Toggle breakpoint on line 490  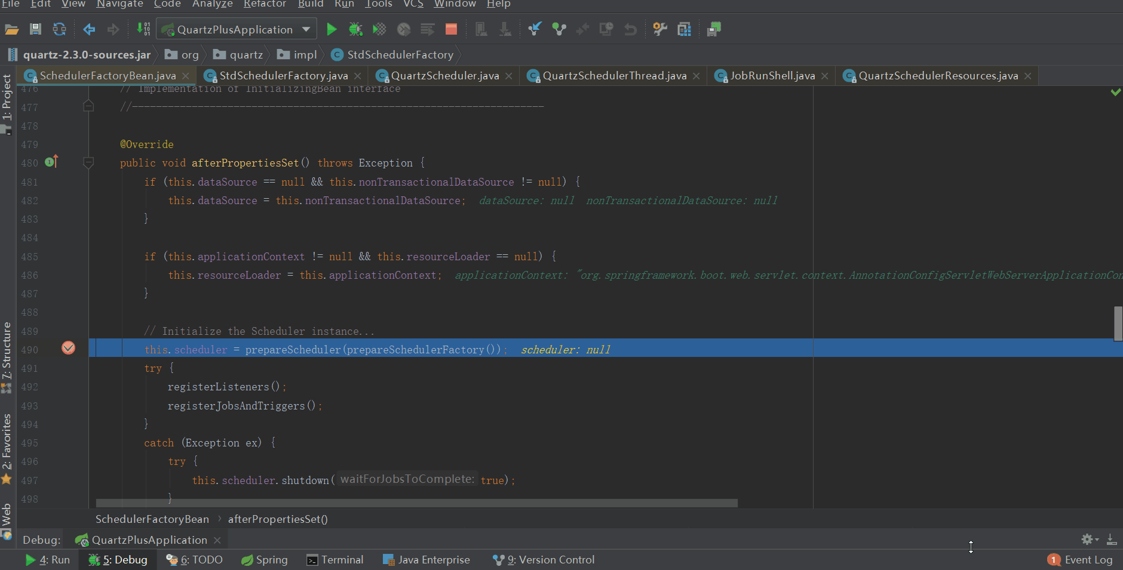point(69,348)
